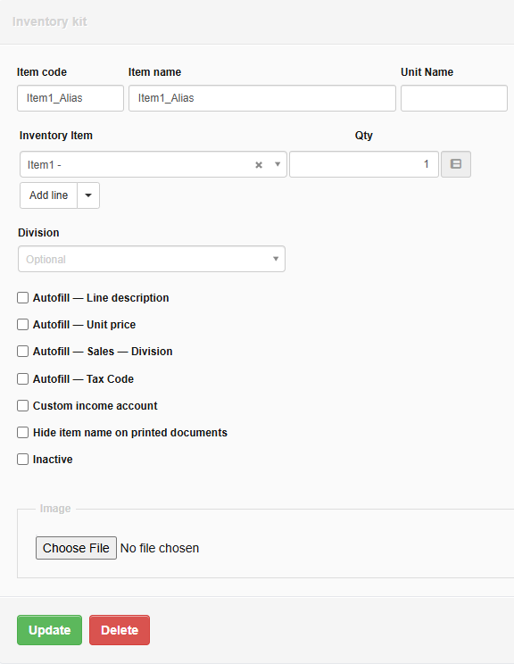Tick the Autofill Unit price checkbox

pos(22,325)
